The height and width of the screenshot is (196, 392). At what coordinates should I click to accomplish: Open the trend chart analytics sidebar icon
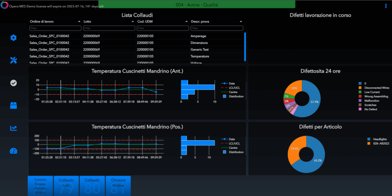[13, 128]
